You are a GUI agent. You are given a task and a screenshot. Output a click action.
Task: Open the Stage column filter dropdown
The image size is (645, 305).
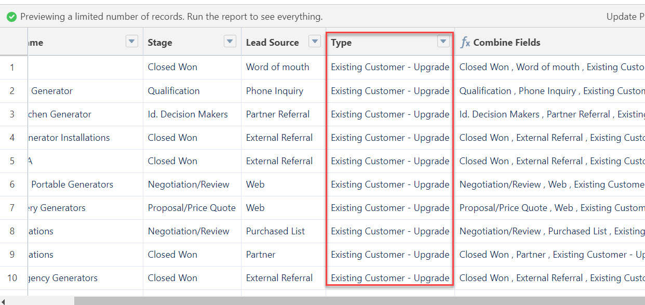(x=230, y=42)
